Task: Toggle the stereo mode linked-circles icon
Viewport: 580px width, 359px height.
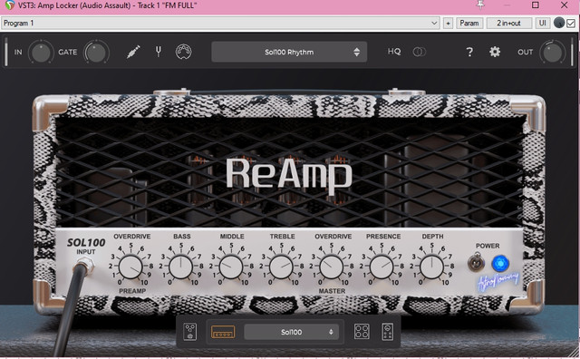Action: (419, 52)
